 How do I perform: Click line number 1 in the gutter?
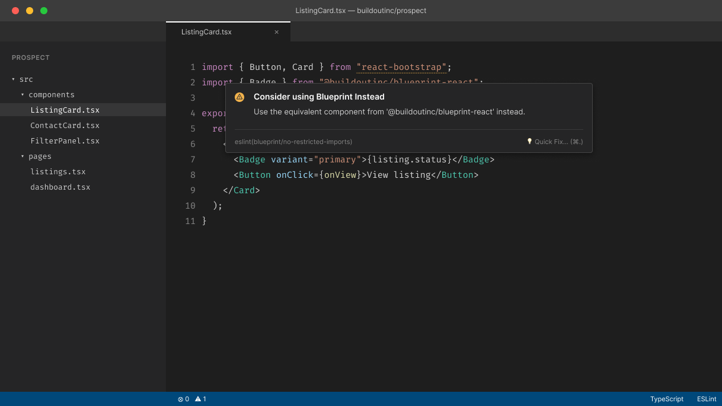(193, 68)
